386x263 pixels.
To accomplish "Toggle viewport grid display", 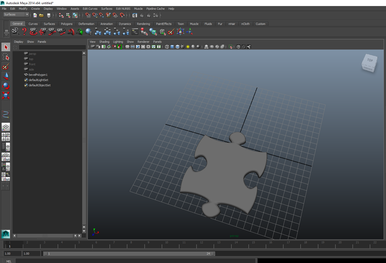I will click(127, 47).
